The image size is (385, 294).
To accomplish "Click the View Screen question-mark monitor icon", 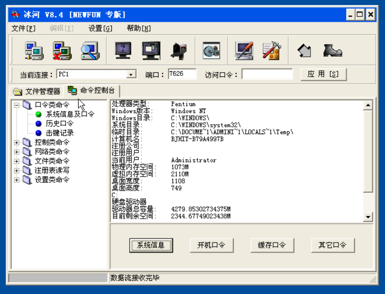I will point(123,50).
